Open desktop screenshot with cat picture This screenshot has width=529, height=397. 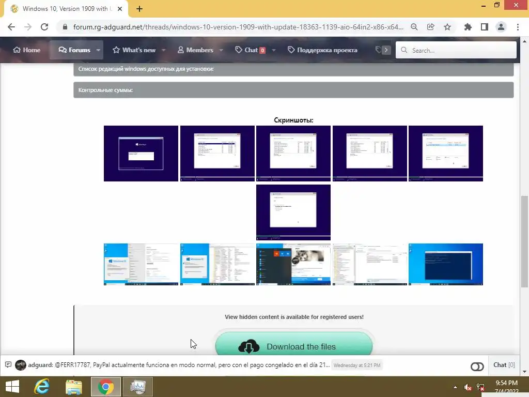[293, 264]
